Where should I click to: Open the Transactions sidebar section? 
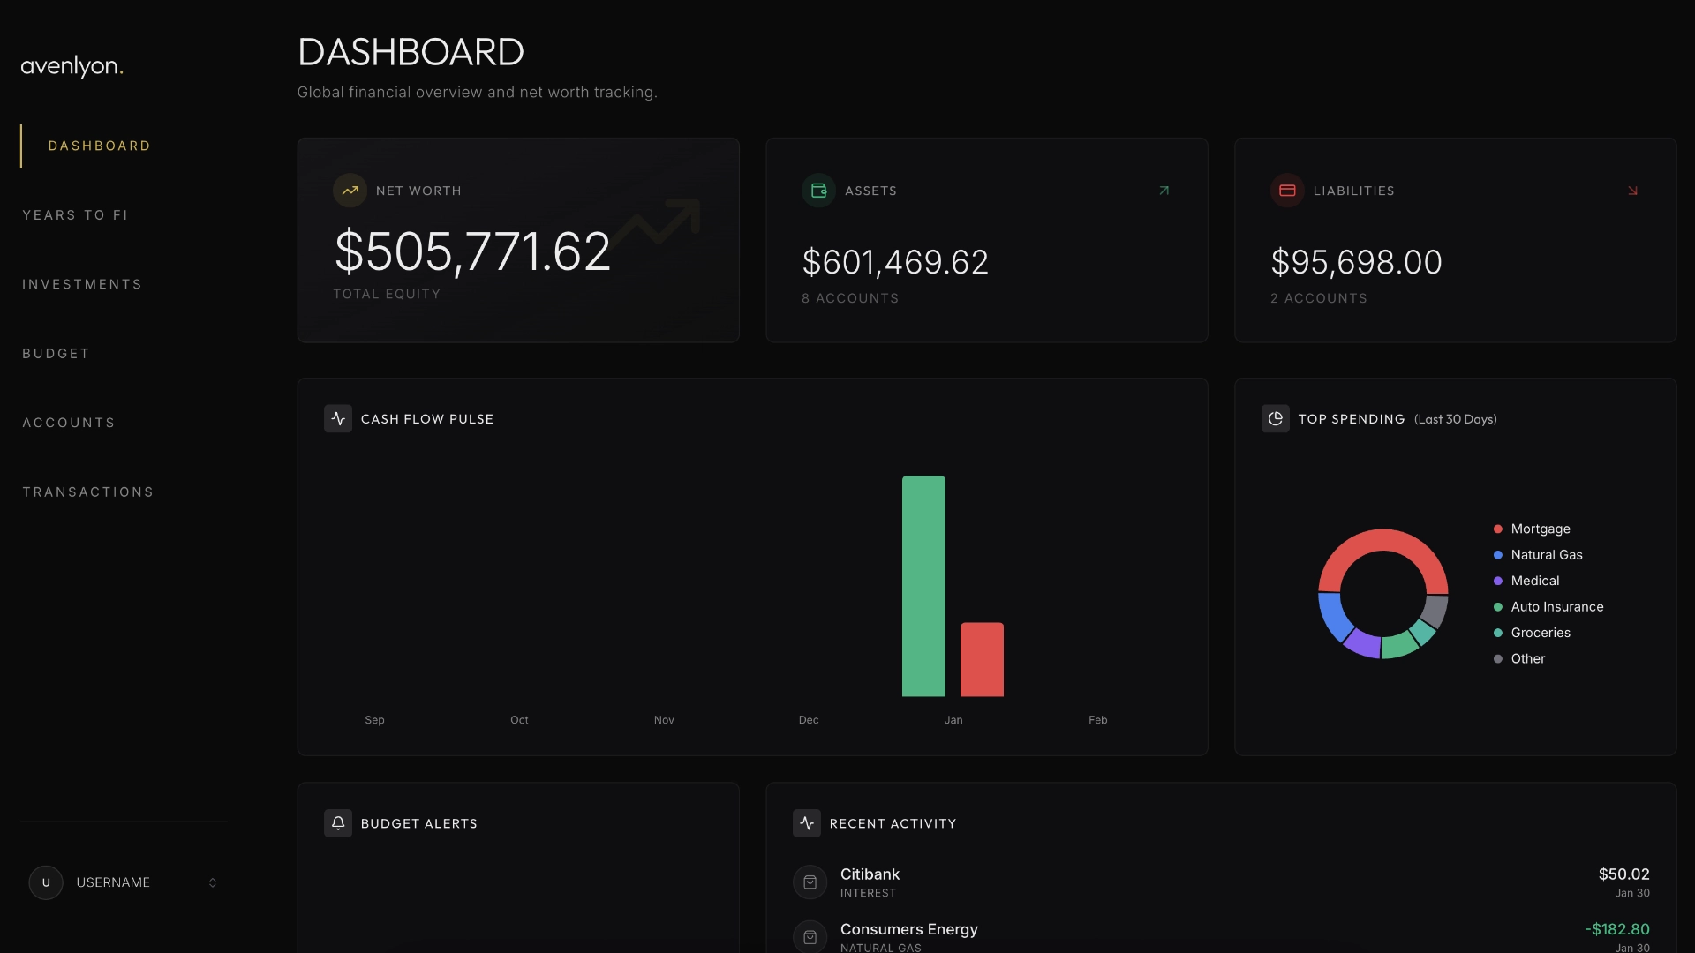pos(87,492)
